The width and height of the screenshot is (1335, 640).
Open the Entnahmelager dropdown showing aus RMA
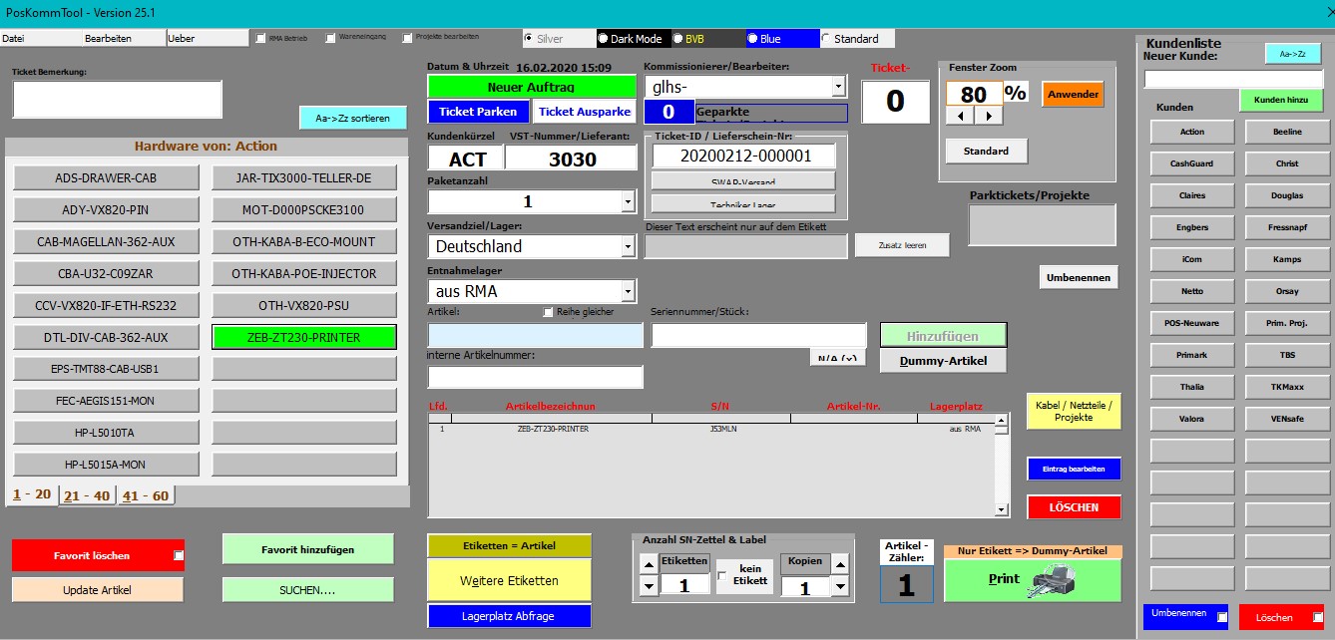click(x=628, y=291)
